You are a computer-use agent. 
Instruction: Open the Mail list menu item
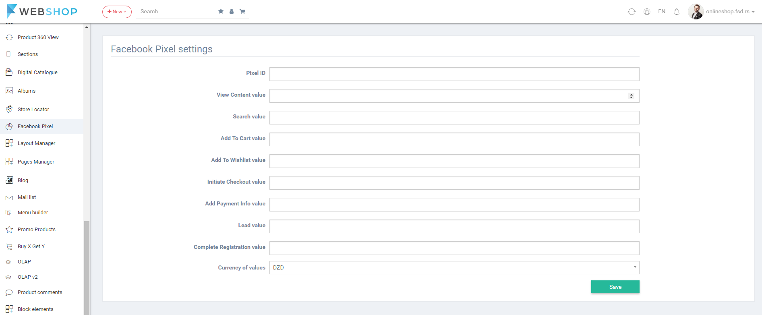(27, 197)
